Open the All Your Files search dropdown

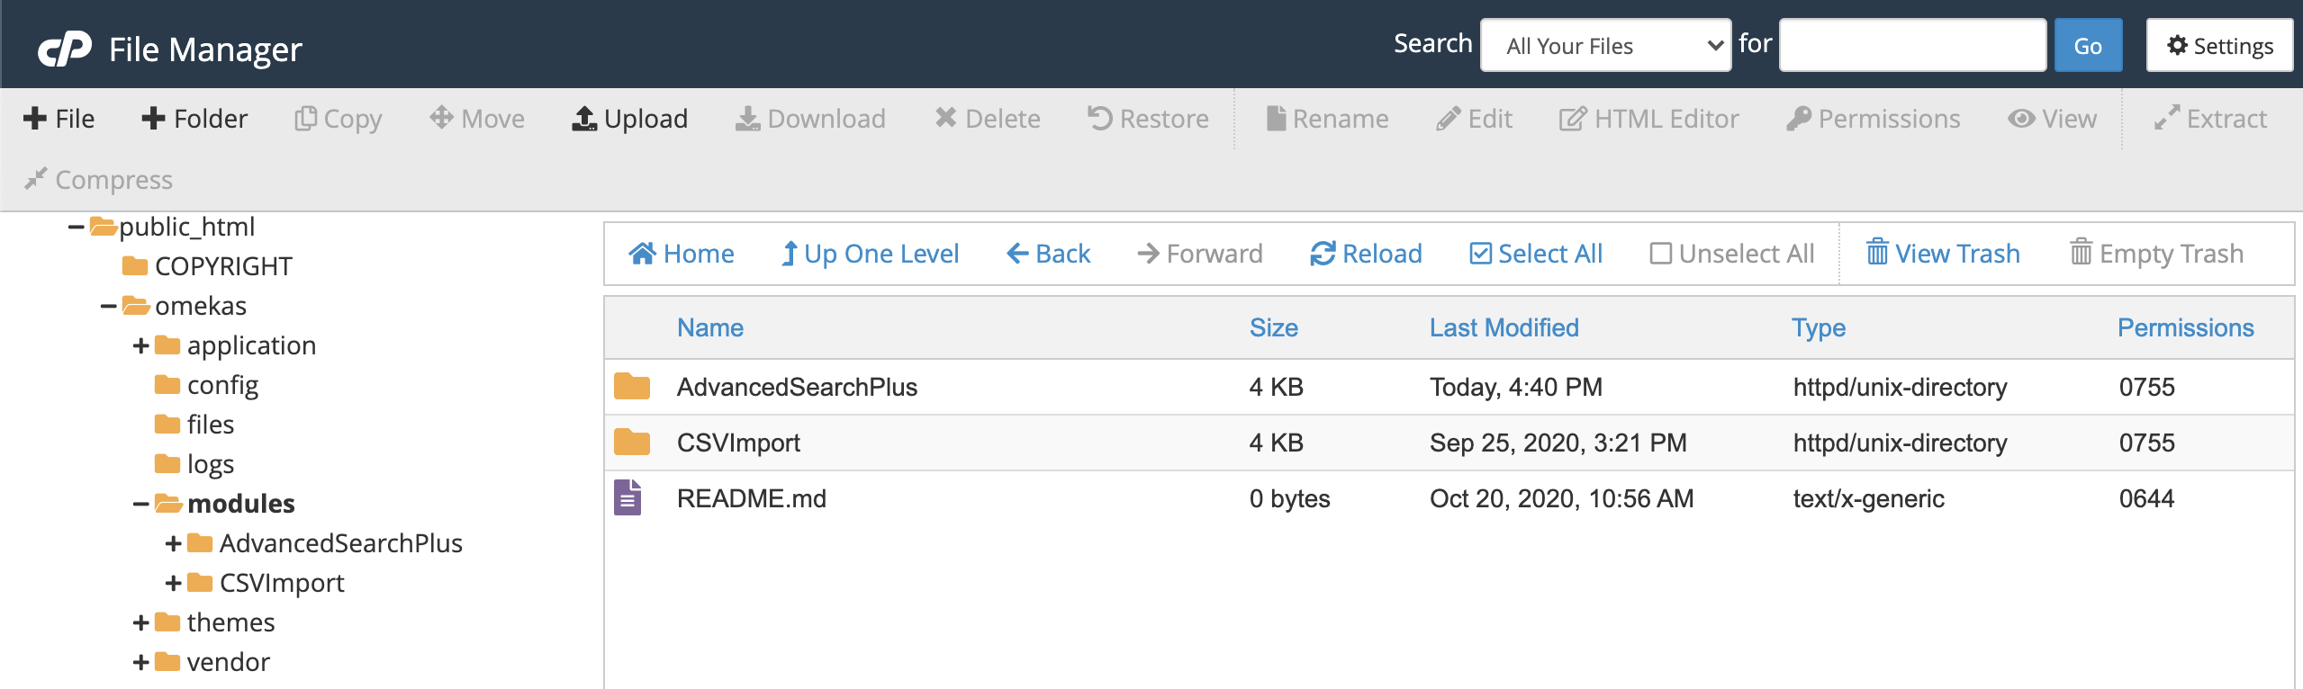pos(1605,45)
